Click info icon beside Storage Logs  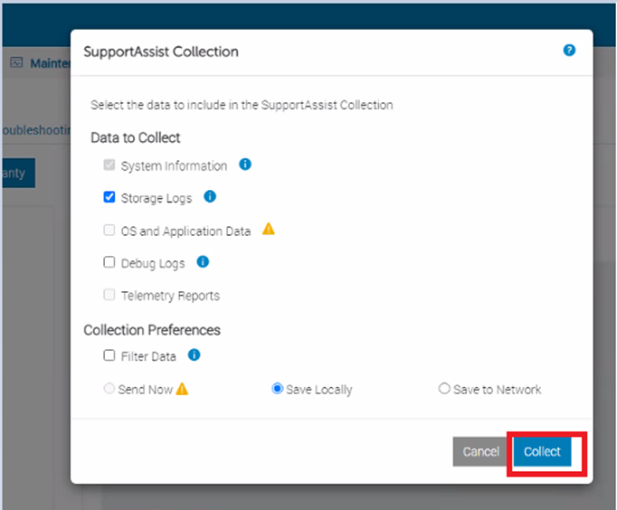tap(210, 196)
